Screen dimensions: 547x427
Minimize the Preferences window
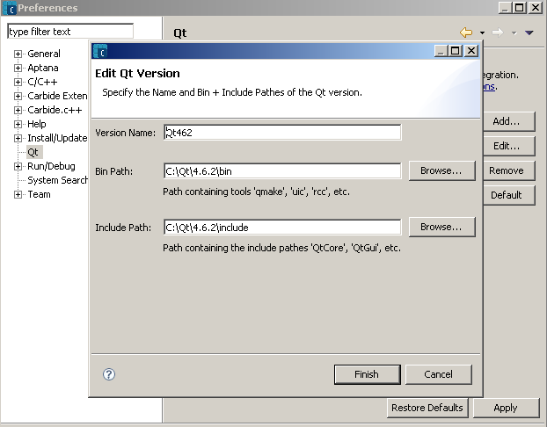tap(505, 8)
